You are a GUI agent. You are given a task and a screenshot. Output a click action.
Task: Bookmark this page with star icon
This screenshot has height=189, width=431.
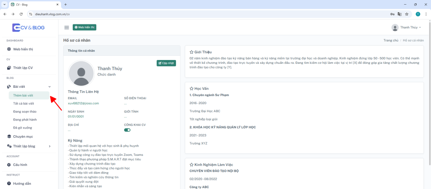point(407,14)
